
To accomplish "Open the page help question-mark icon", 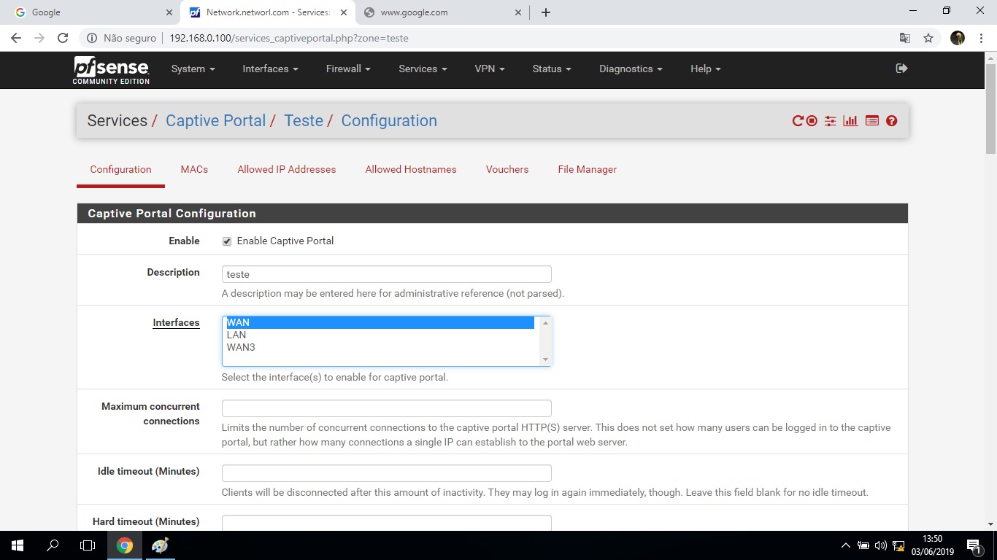I will pos(891,121).
